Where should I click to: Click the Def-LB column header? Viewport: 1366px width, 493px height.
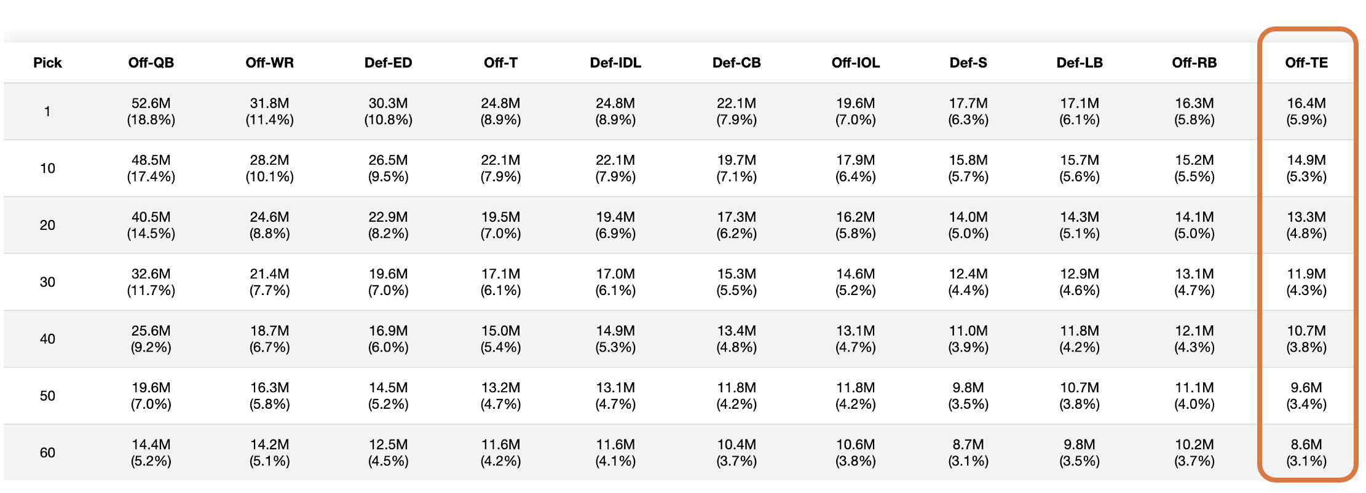(x=1079, y=63)
